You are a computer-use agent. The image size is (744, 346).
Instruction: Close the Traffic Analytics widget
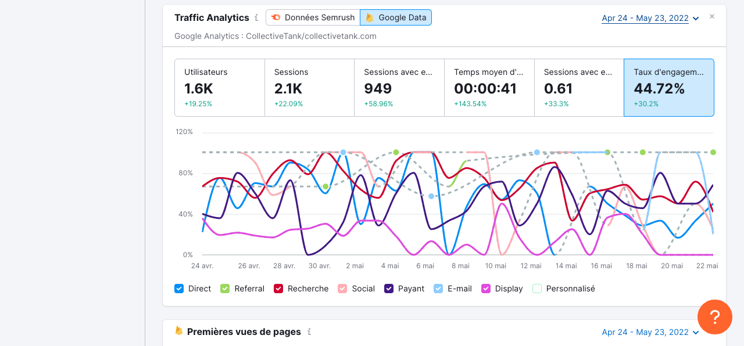click(712, 17)
